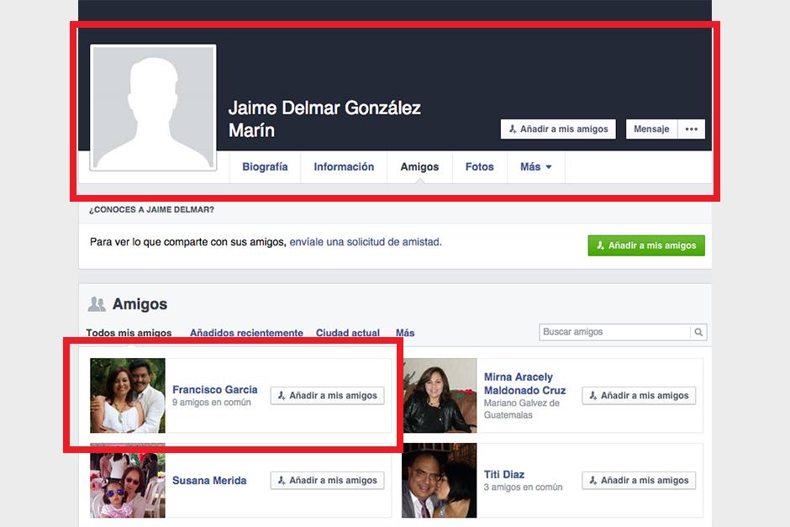Image resolution: width=790 pixels, height=527 pixels.
Task: Click the people icon beside the Amigos heading
Action: (98, 304)
